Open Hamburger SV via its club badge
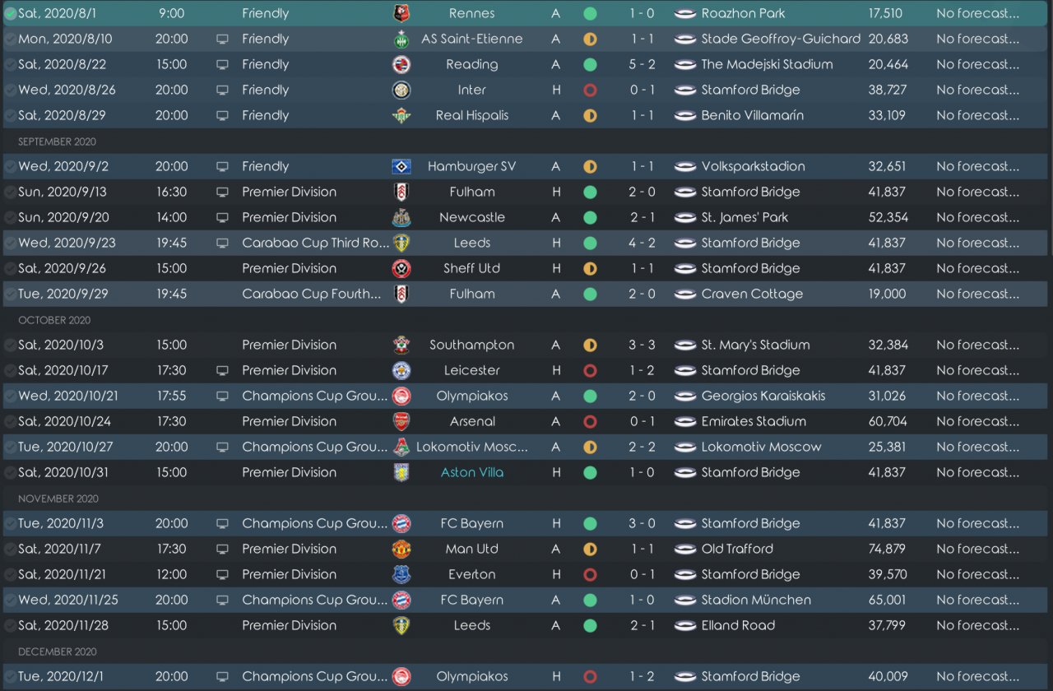 pos(401,166)
